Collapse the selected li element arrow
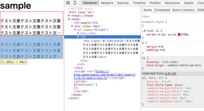Image resolution: width=204 pixels, height=111 pixels. [x=78, y=37]
